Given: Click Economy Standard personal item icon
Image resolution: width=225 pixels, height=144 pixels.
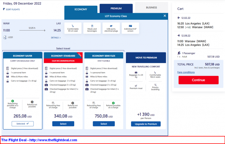Looking at the screenshot, I should 46,73.
